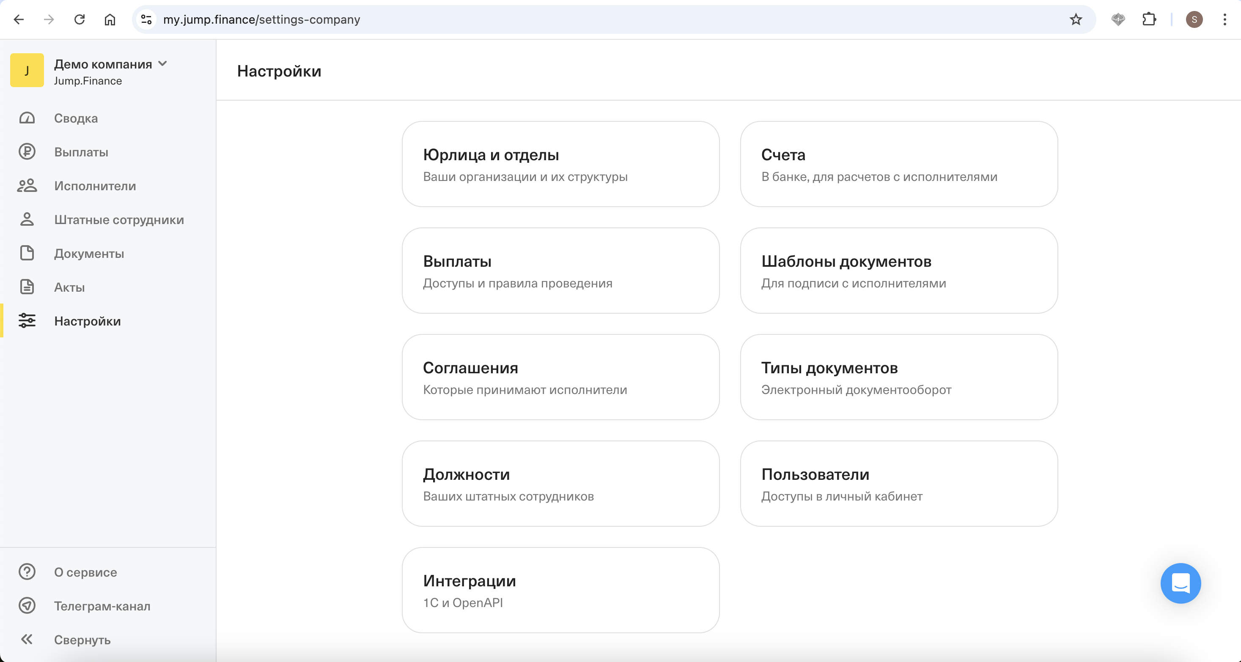Image resolution: width=1241 pixels, height=662 pixels.
Task: Click the Телеграм-канал paper plane icon
Action: tap(27, 606)
